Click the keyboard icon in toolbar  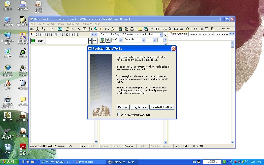coord(181,29)
